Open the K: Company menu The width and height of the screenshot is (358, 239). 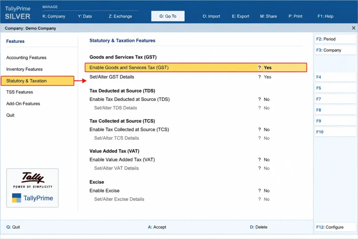coord(54,16)
